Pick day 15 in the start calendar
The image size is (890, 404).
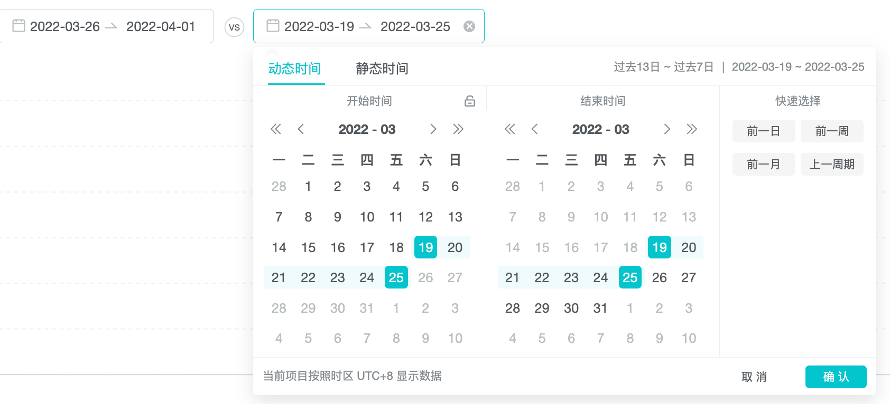point(308,247)
